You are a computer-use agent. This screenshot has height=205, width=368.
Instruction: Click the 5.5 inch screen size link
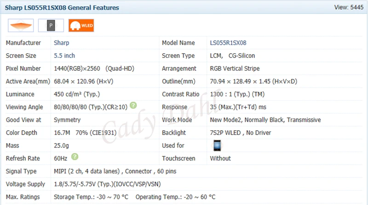tap(64, 55)
